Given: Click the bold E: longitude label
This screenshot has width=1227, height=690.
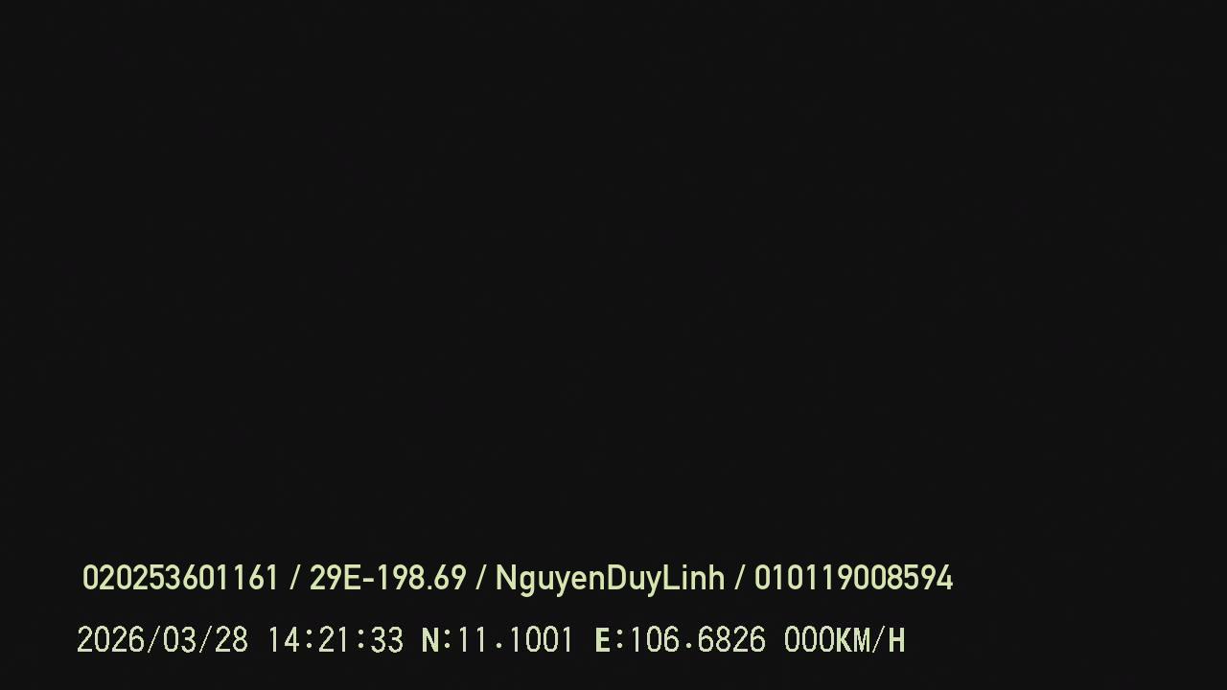Looking at the screenshot, I should coord(610,640).
